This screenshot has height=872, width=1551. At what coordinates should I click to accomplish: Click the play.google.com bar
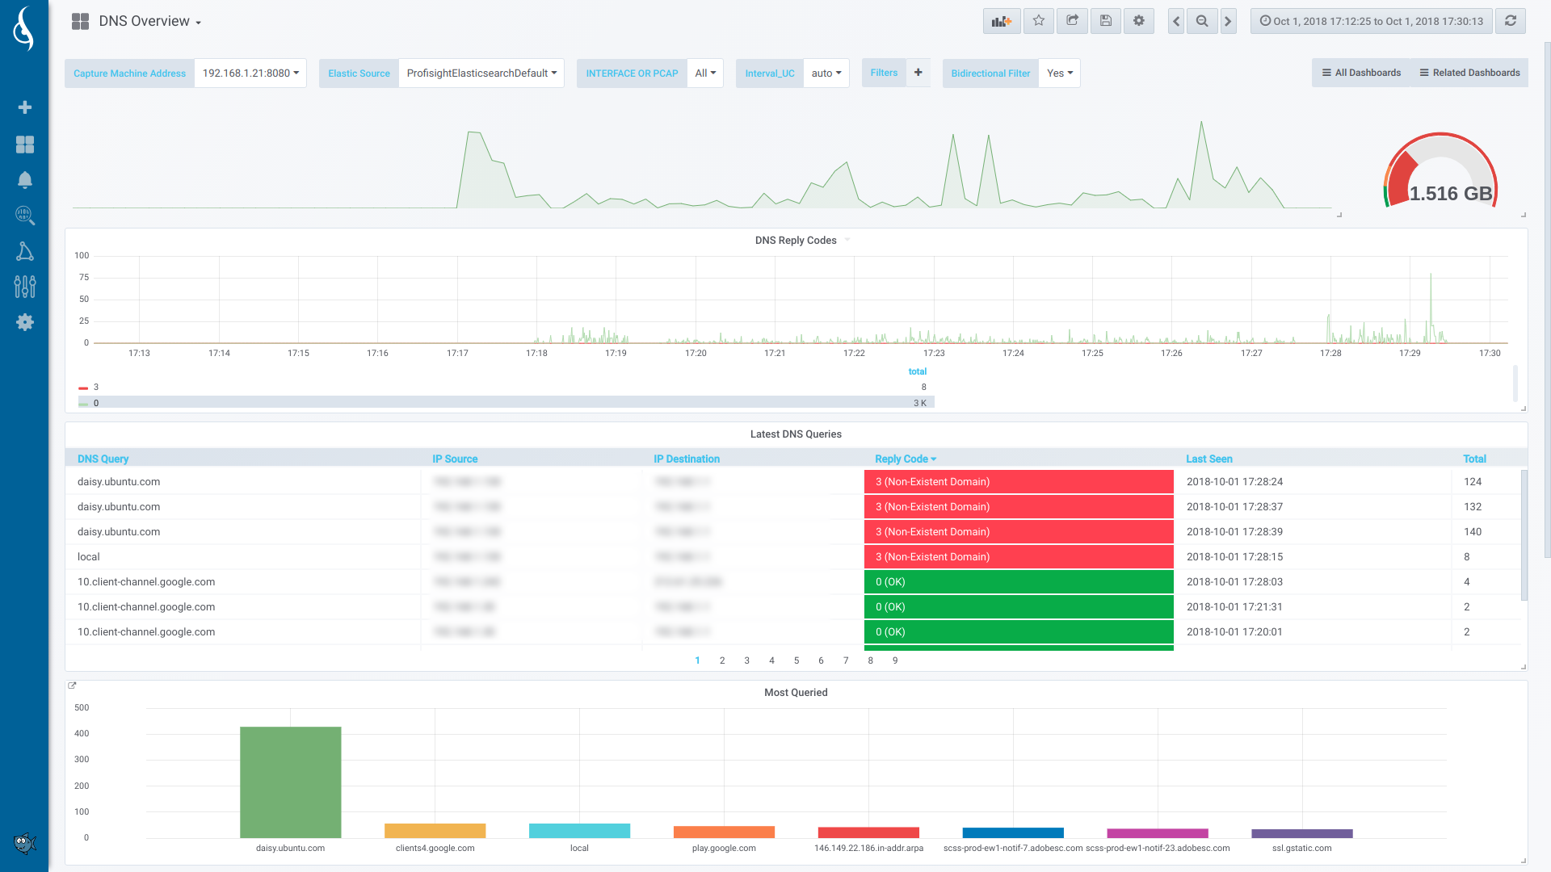pos(724,832)
